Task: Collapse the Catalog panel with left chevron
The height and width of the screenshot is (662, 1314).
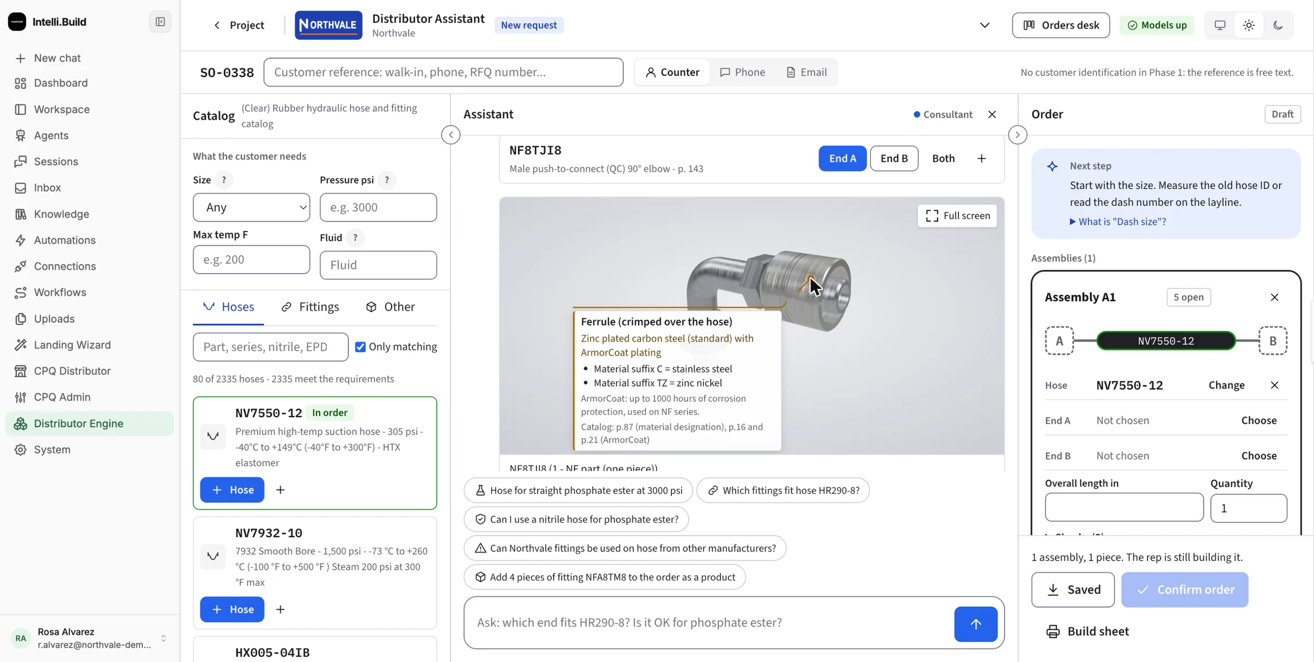Action: point(451,135)
